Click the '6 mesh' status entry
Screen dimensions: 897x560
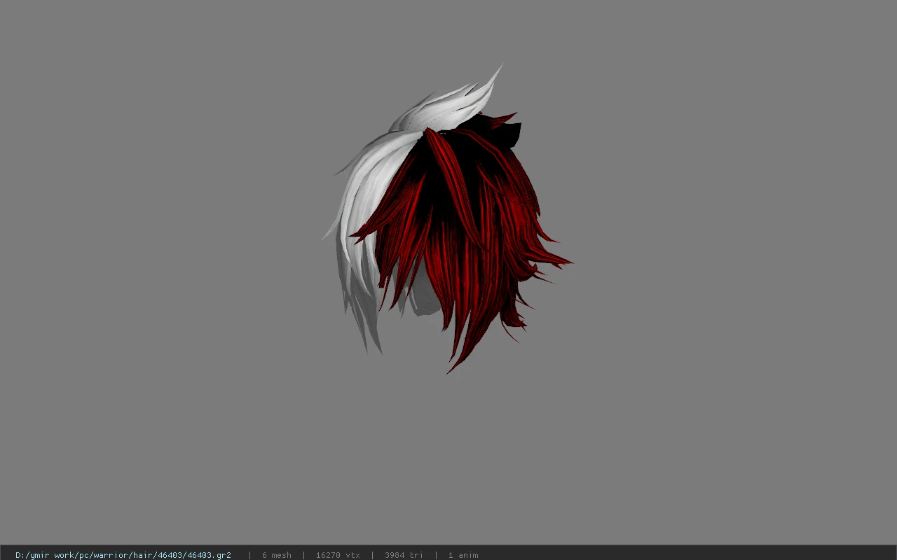(277, 555)
